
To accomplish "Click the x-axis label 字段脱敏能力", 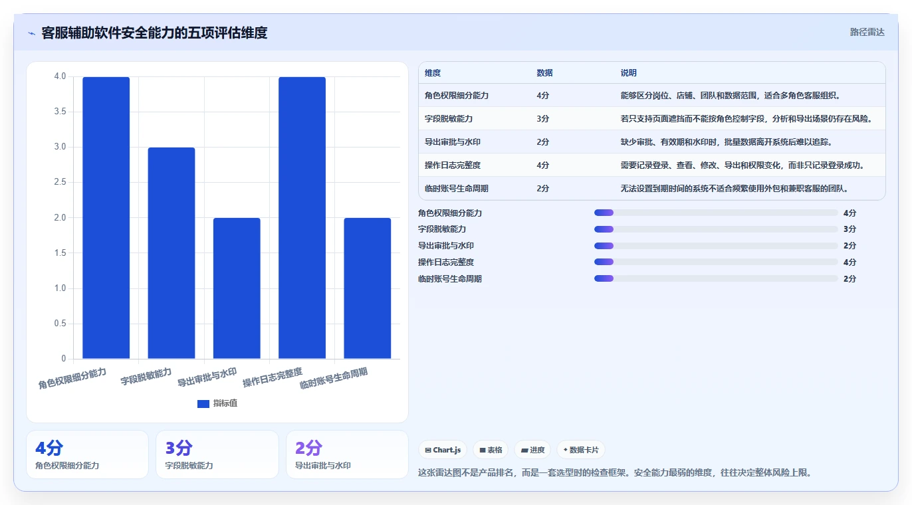I will 146,377.
